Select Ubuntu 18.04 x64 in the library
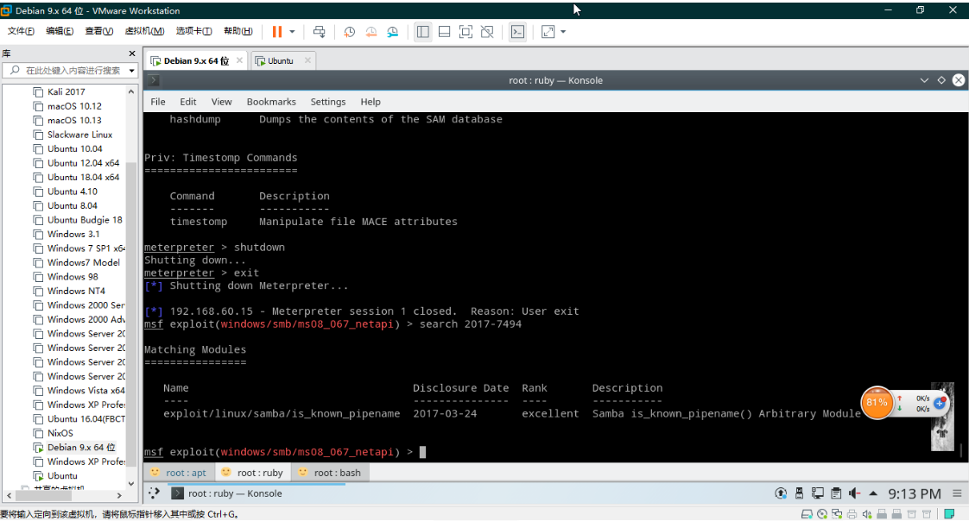This screenshot has width=969, height=521. click(83, 177)
